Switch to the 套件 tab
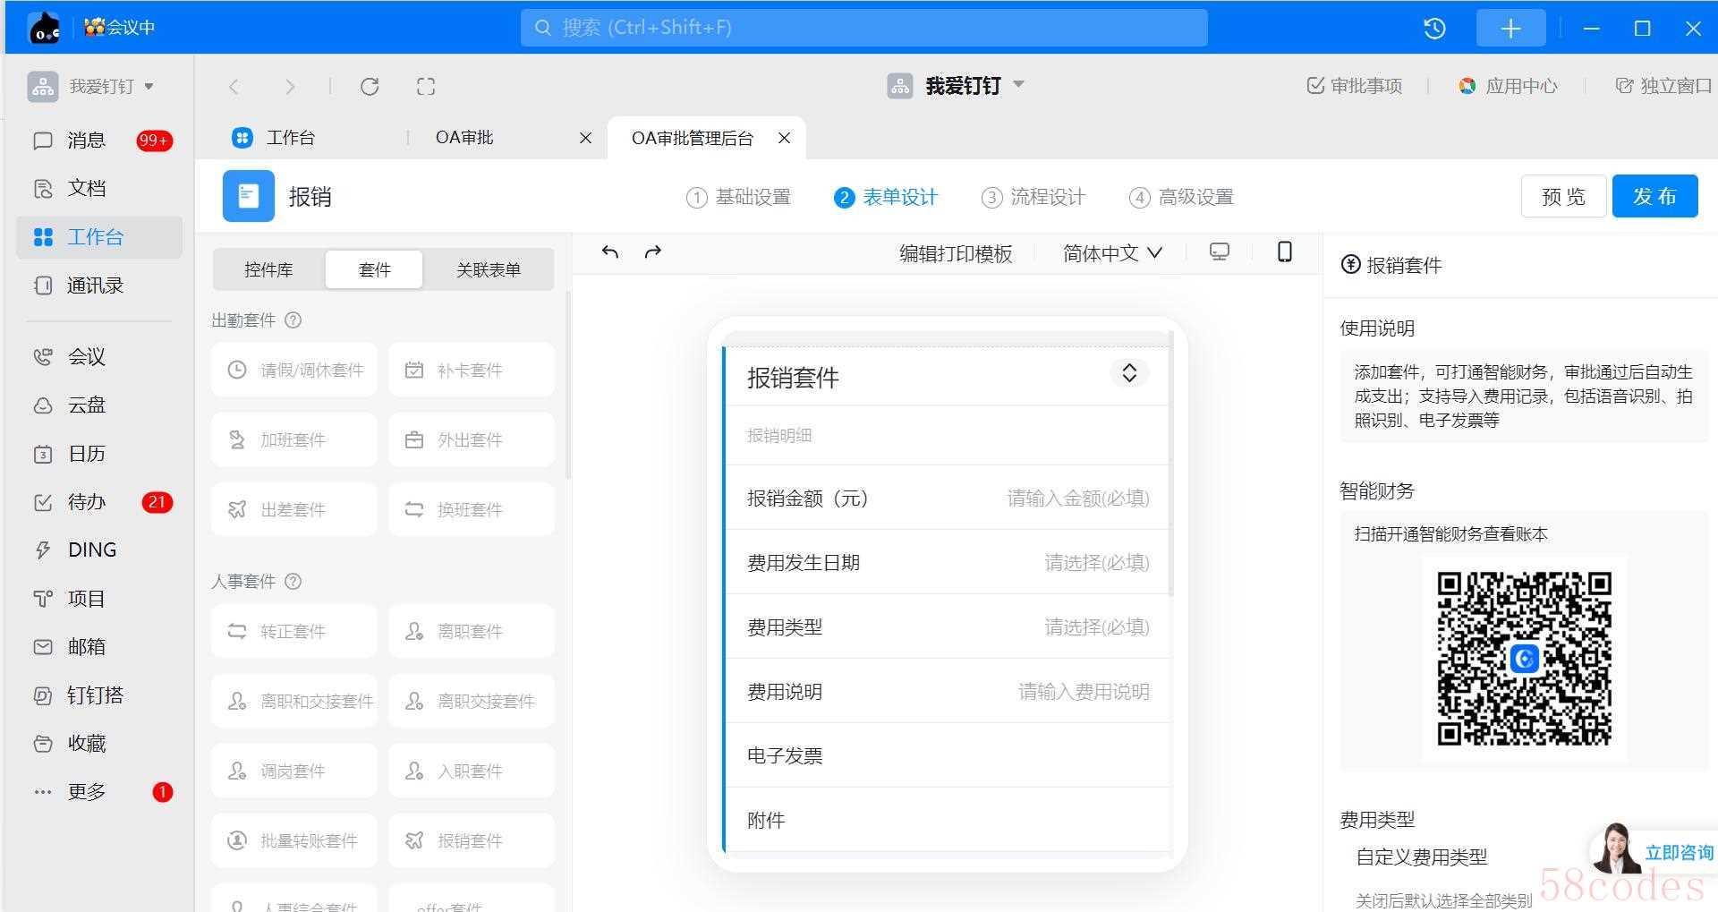The image size is (1718, 912). [x=374, y=269]
